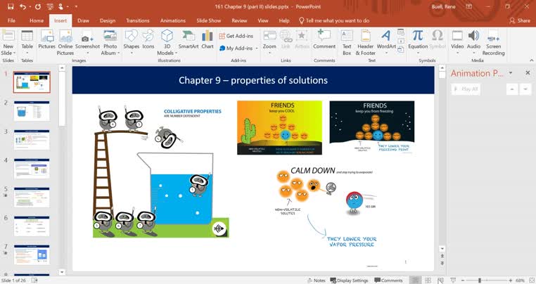Expand the New Slide dropdown
Image resolution: width=536 pixels, height=284 pixels.
(8, 53)
